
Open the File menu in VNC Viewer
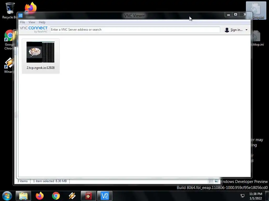pos(23,22)
